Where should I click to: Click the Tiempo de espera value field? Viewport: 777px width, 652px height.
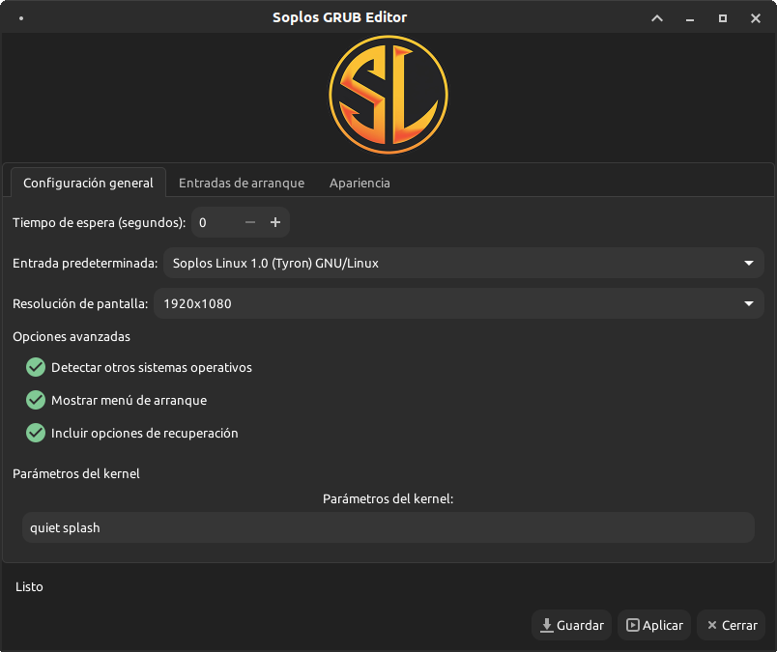click(217, 222)
